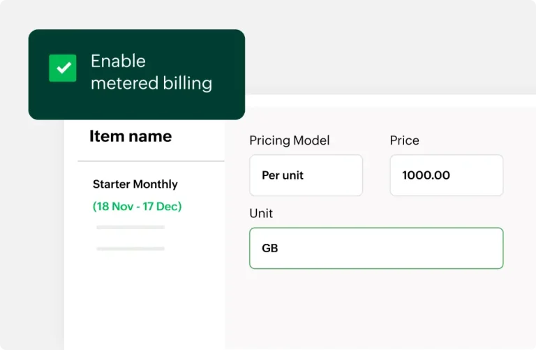Click the white checkmark icon in banner
This screenshot has height=350, width=536.
pyautogui.click(x=64, y=69)
